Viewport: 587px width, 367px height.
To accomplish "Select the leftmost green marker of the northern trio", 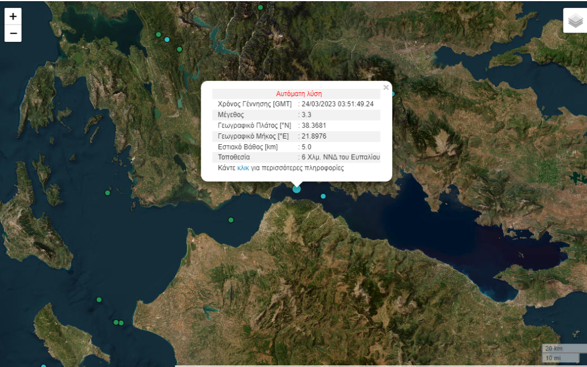I will pos(159,34).
